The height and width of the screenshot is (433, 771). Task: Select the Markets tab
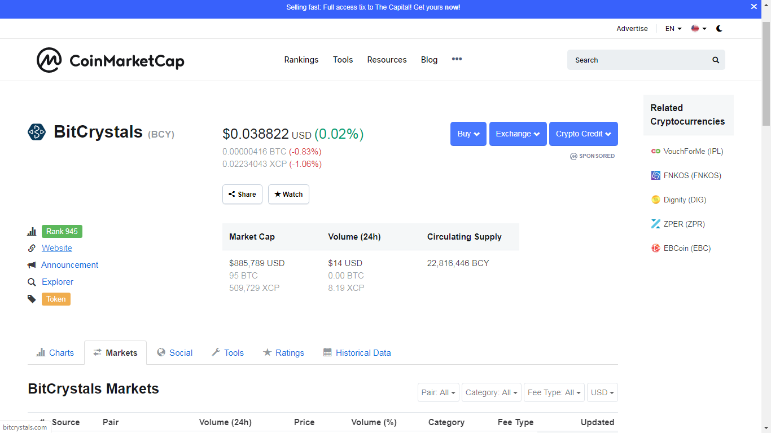click(x=115, y=353)
